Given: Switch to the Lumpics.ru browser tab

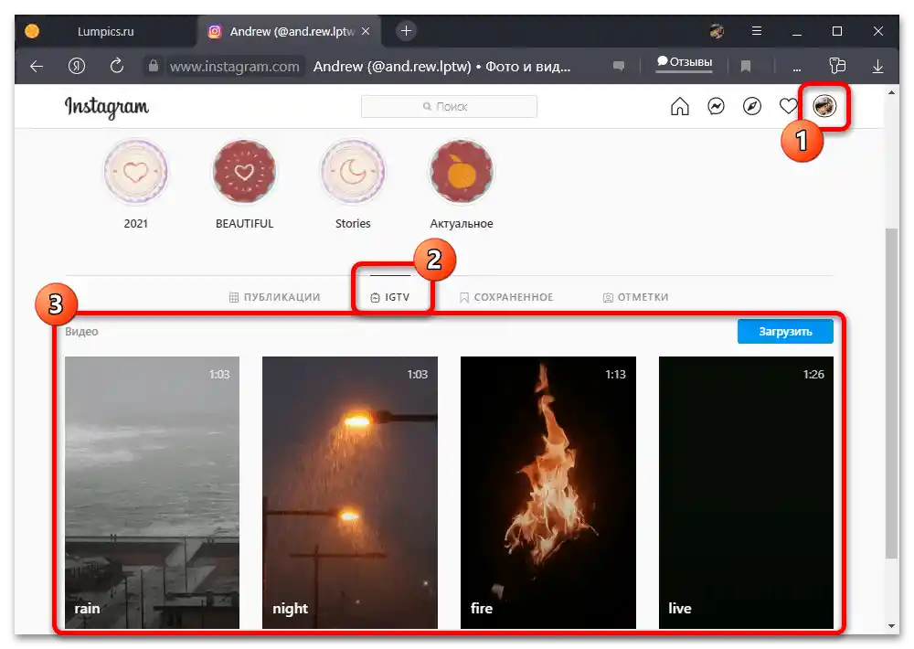Looking at the screenshot, I should click(x=105, y=31).
